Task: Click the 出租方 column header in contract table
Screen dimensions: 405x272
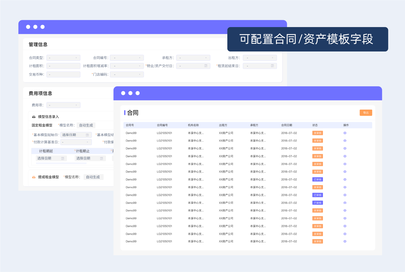Action: click(x=223, y=125)
